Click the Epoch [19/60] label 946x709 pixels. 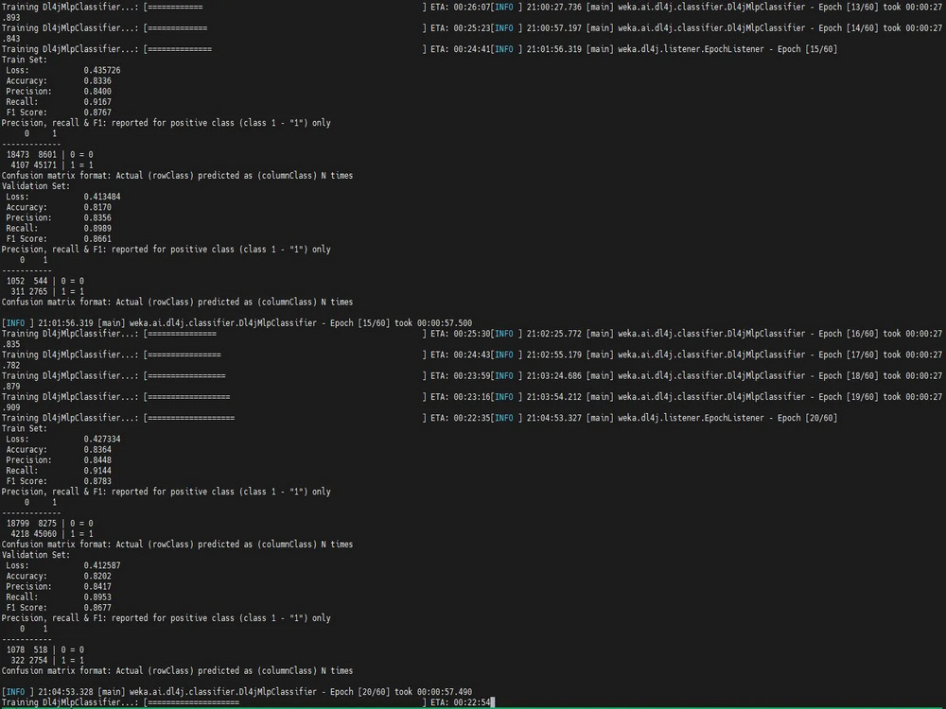point(849,397)
